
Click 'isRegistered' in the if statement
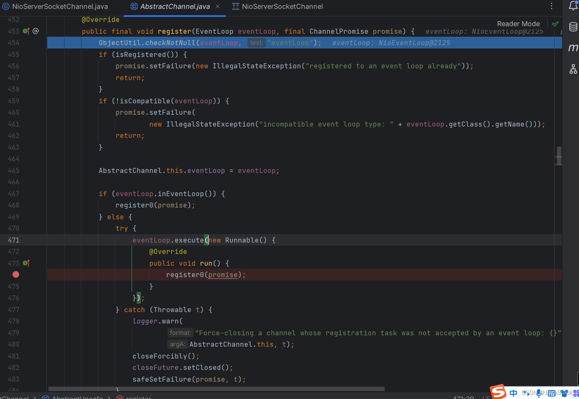click(141, 54)
